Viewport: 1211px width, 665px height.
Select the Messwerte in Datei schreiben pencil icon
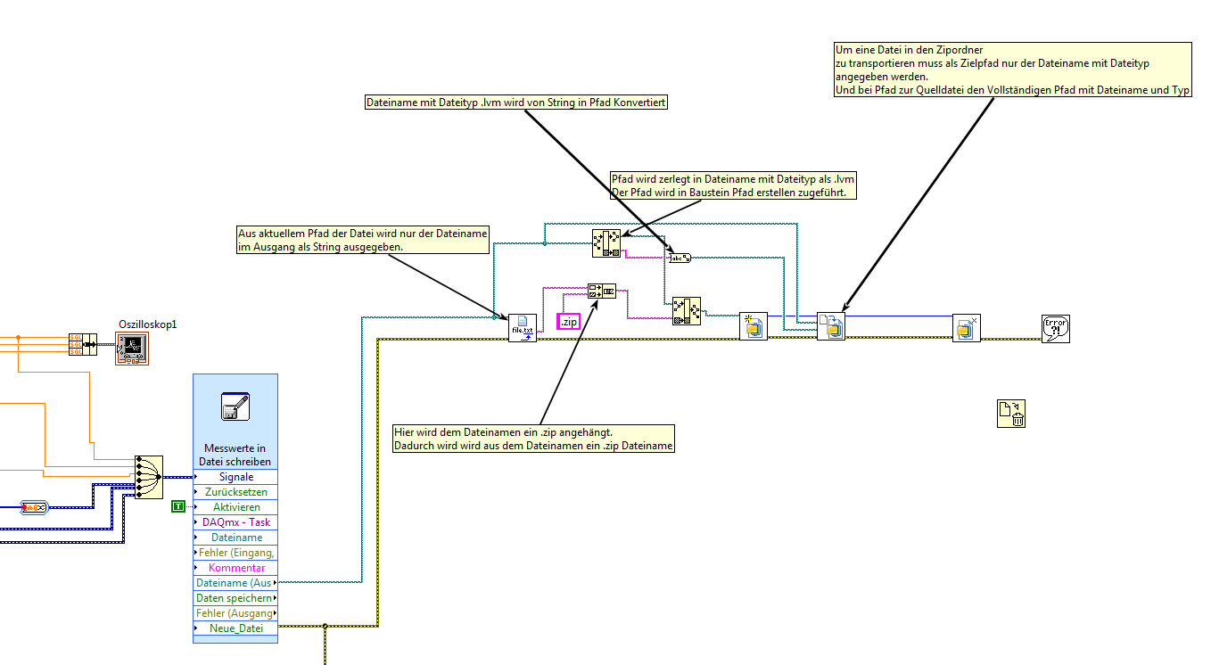point(235,406)
